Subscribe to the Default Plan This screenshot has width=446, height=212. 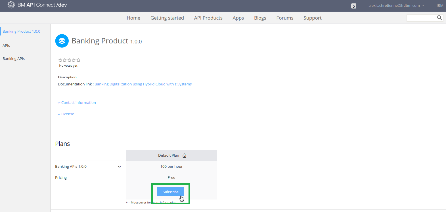(x=171, y=192)
